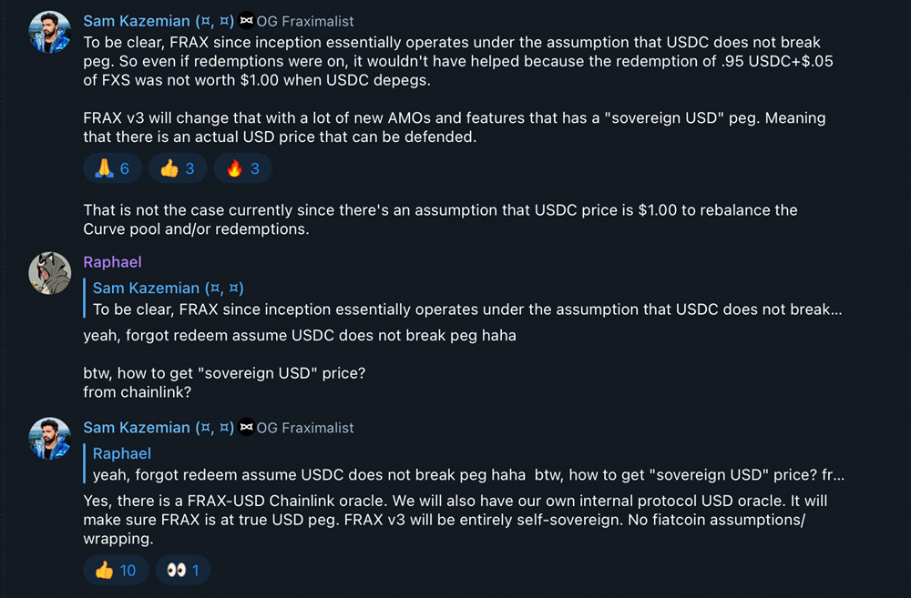Toggle the thumbs up reaction showing 10
911x598 pixels.
point(116,569)
